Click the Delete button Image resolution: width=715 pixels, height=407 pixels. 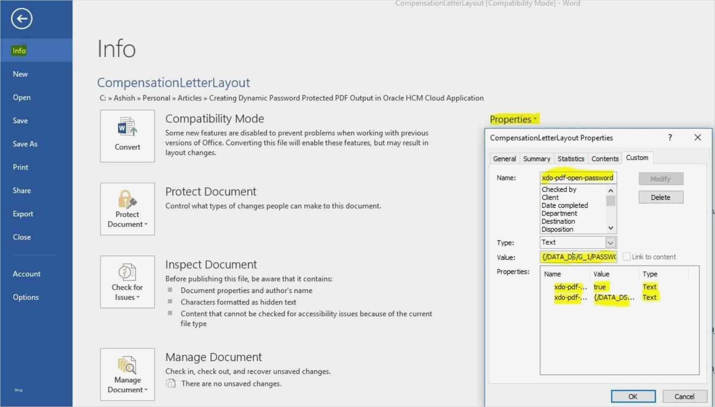[661, 197]
